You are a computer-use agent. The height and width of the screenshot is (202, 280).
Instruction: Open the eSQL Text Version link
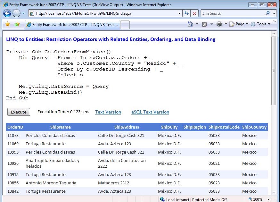tap(150, 112)
